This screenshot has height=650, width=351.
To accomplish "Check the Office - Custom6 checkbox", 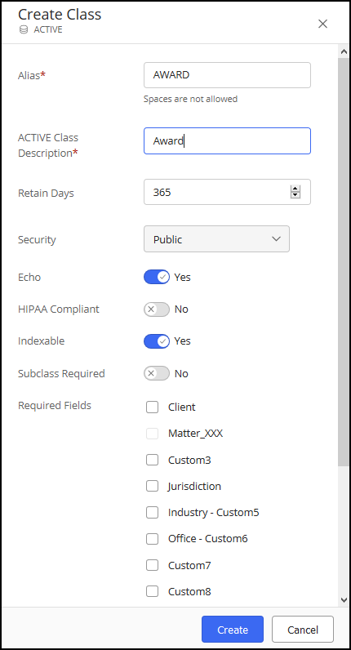I will pos(152,538).
